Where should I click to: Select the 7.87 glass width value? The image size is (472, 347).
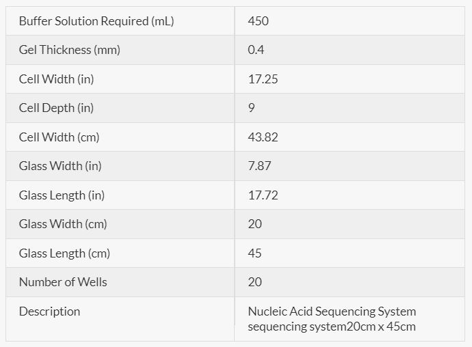(260, 166)
